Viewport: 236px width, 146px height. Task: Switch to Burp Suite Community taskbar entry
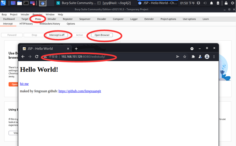pos(76,3)
